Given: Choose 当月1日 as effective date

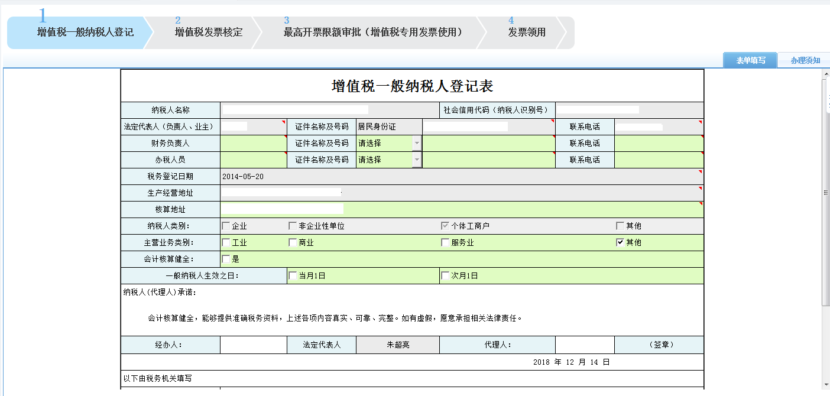Looking at the screenshot, I should 293,275.
